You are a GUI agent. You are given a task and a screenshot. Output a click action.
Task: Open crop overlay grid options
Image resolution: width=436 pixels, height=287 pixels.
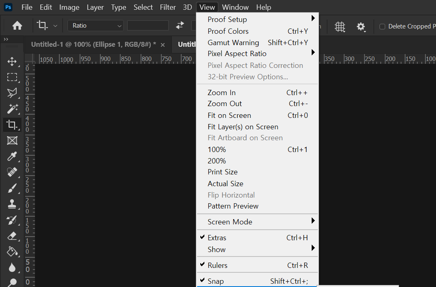[x=340, y=27]
